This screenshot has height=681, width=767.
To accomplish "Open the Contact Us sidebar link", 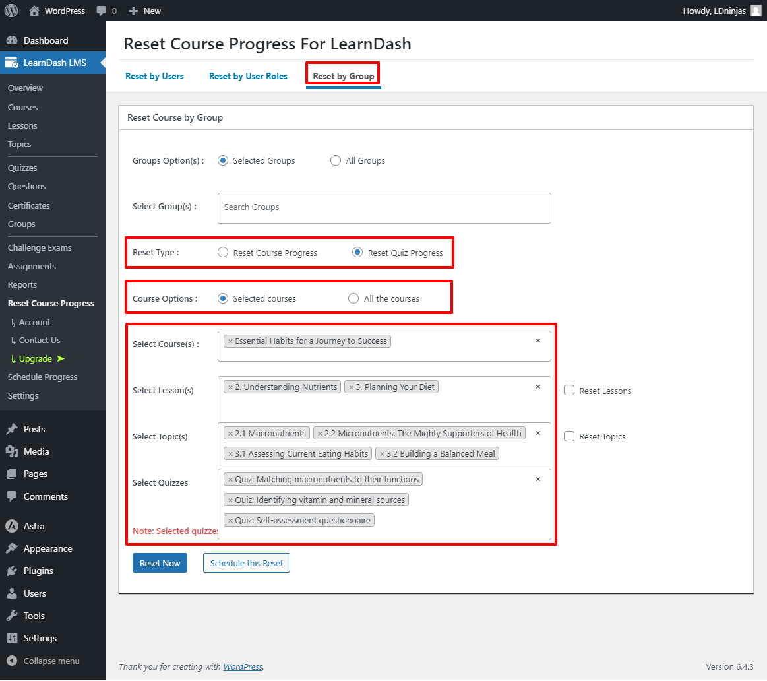I will (x=39, y=340).
